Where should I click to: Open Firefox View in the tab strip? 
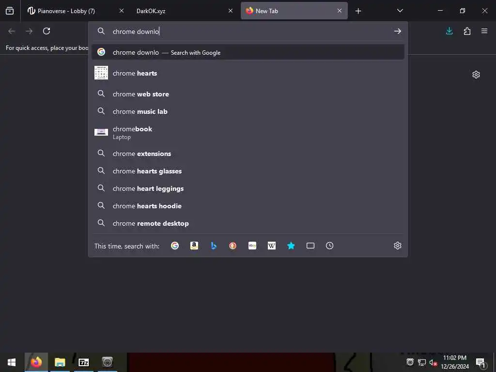point(10,11)
